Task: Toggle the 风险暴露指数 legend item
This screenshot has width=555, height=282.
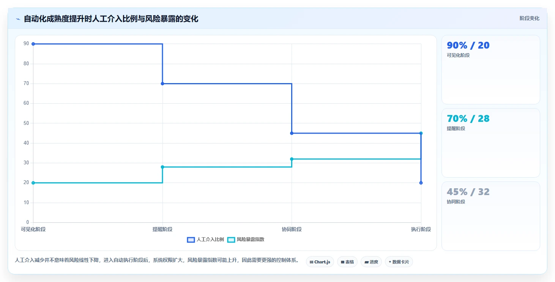Action: tap(246, 239)
